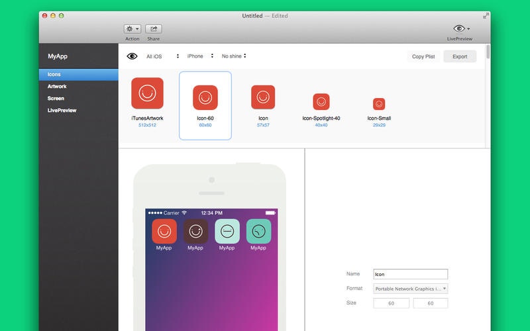This screenshot has width=530, height=331.
Task: Open the iPhone device dropdown
Action: [x=200, y=56]
